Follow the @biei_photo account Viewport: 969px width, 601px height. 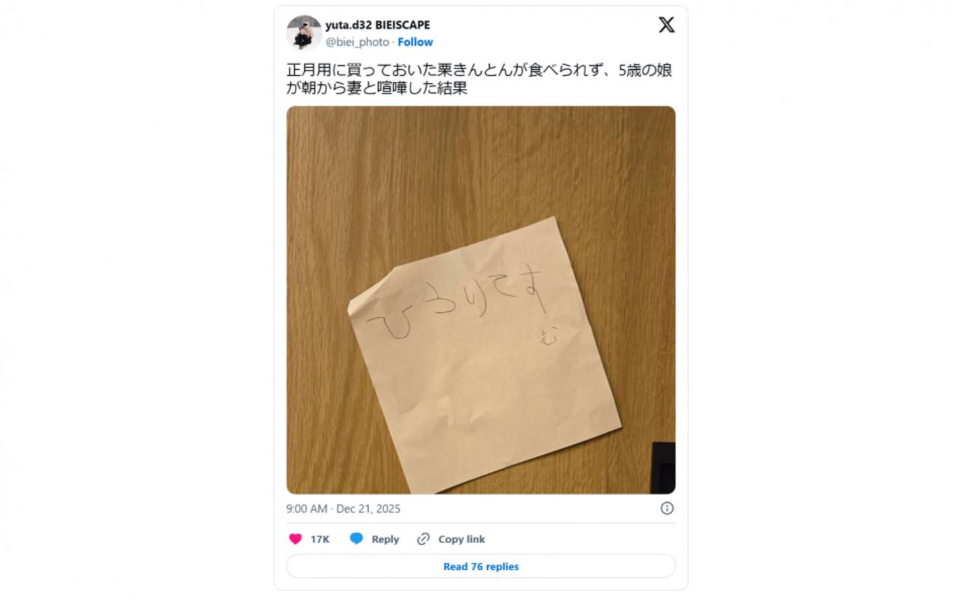tap(415, 42)
